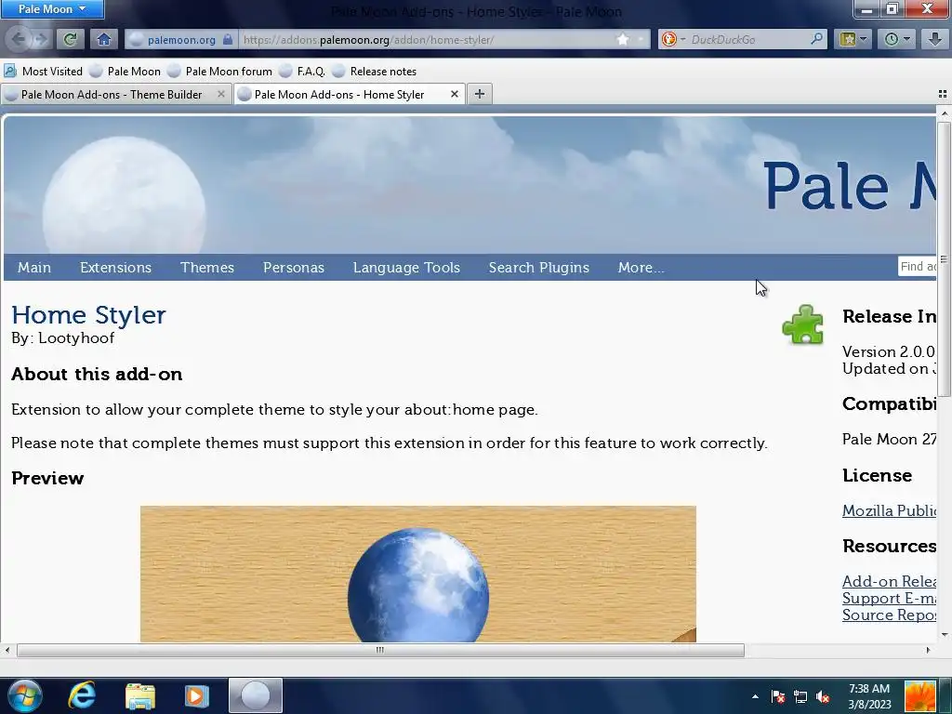Open the Mozilla Public License link
The height and width of the screenshot is (714, 952).
click(x=890, y=510)
